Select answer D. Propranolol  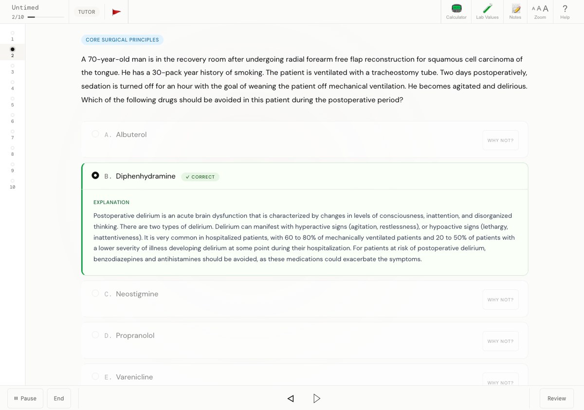tap(305, 340)
